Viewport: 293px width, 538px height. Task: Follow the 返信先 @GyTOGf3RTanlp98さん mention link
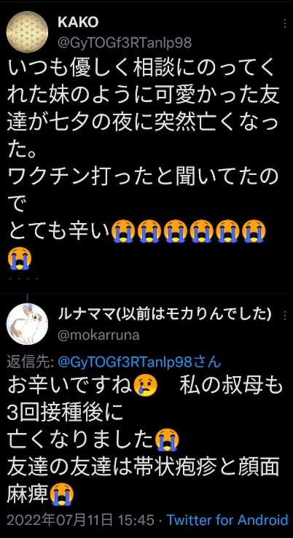click(x=140, y=362)
